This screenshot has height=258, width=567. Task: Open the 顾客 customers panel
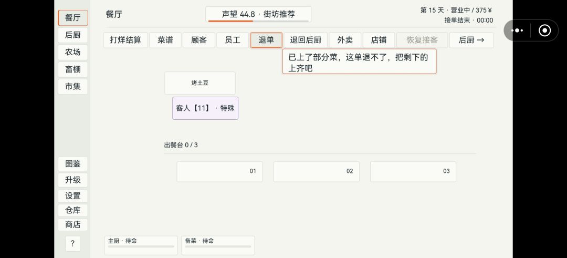[x=199, y=40]
